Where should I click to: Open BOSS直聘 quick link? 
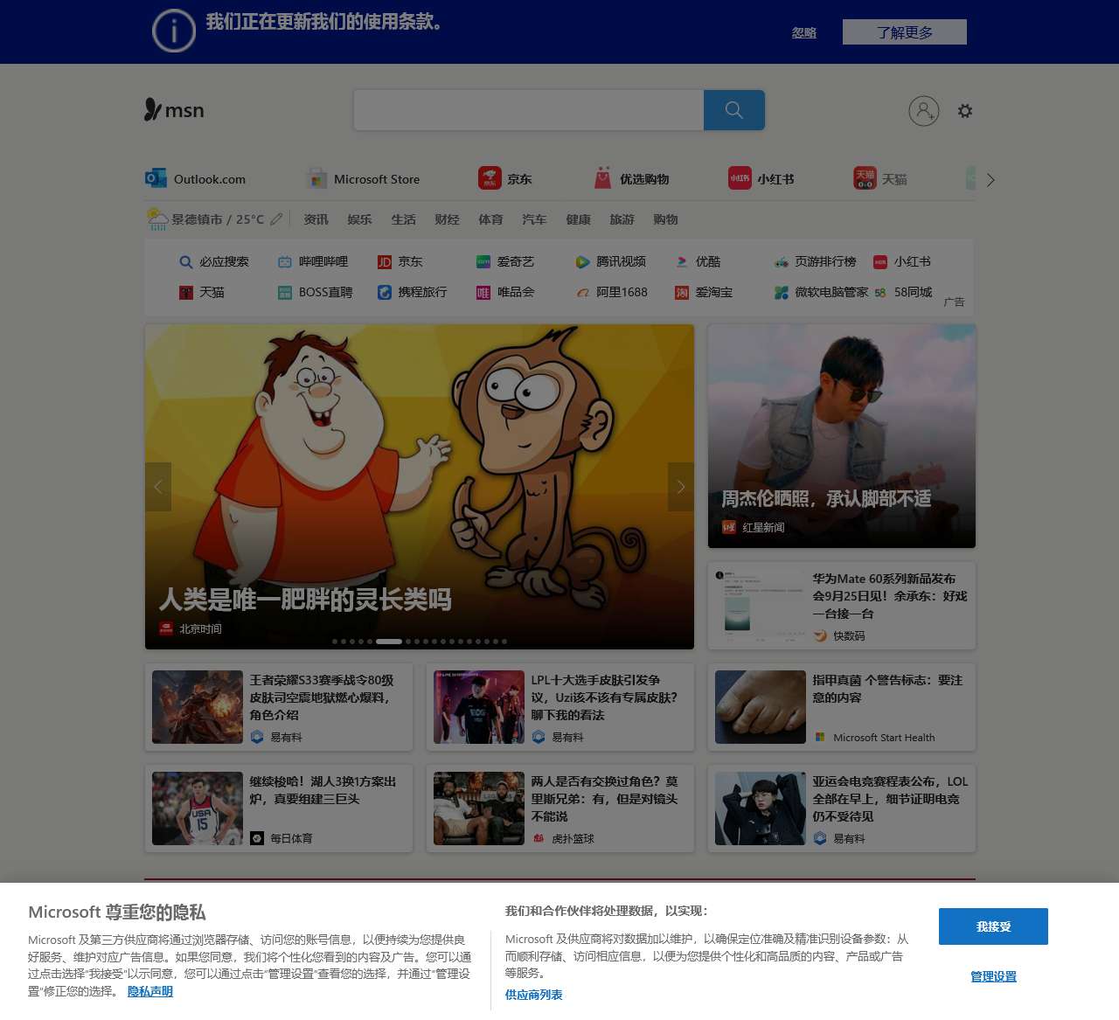(x=315, y=292)
